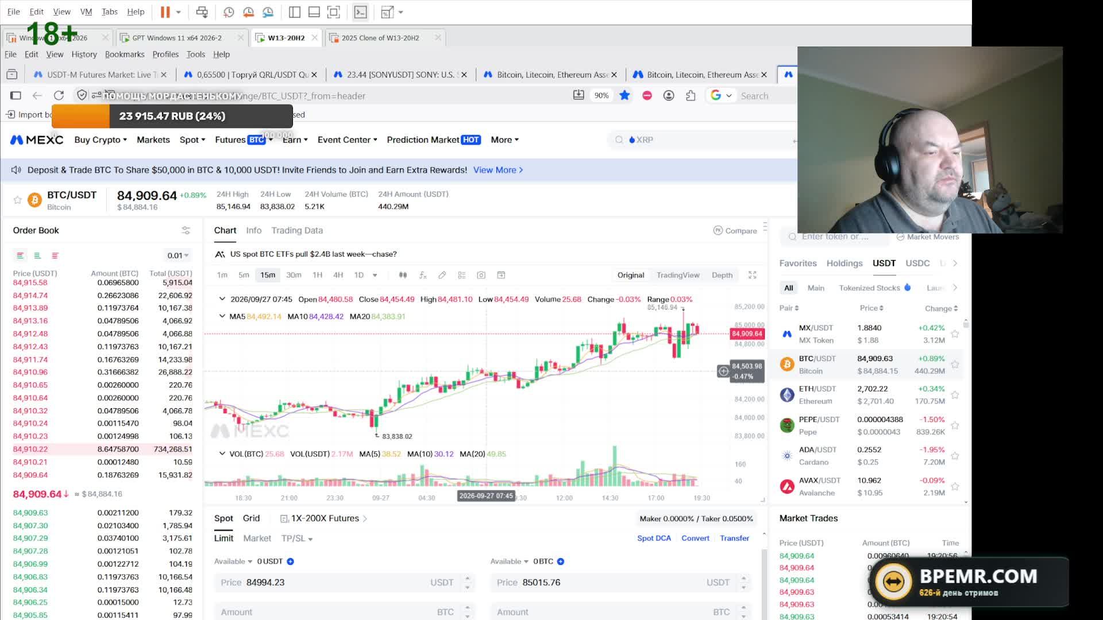This screenshot has width=1103, height=620.
Task: Collapse the MA indicator legend chevron
Action: click(x=222, y=316)
